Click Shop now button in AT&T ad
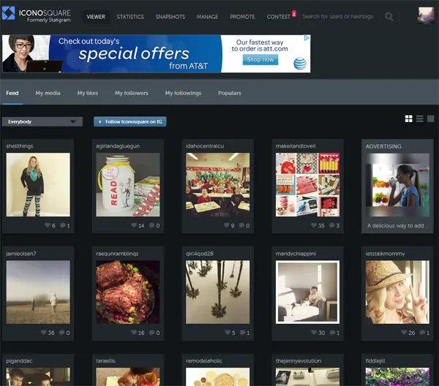Image resolution: width=439 pixels, height=386 pixels. (x=260, y=59)
